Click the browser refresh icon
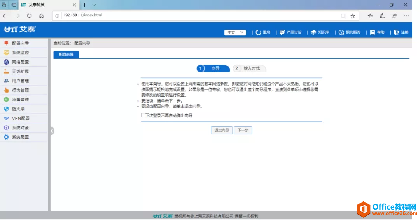The width and height of the screenshot is (420, 220). [29, 16]
